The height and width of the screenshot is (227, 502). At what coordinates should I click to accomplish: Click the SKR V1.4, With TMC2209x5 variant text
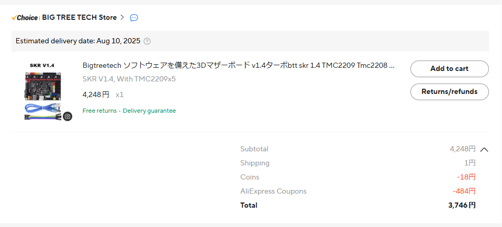(x=129, y=79)
